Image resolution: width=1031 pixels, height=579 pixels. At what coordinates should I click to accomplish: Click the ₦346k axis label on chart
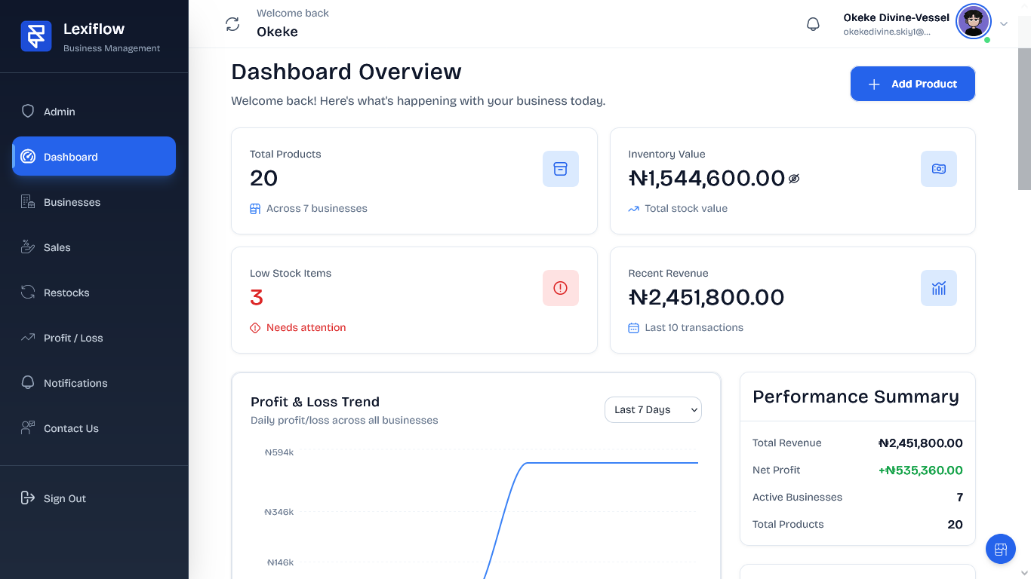(x=279, y=512)
